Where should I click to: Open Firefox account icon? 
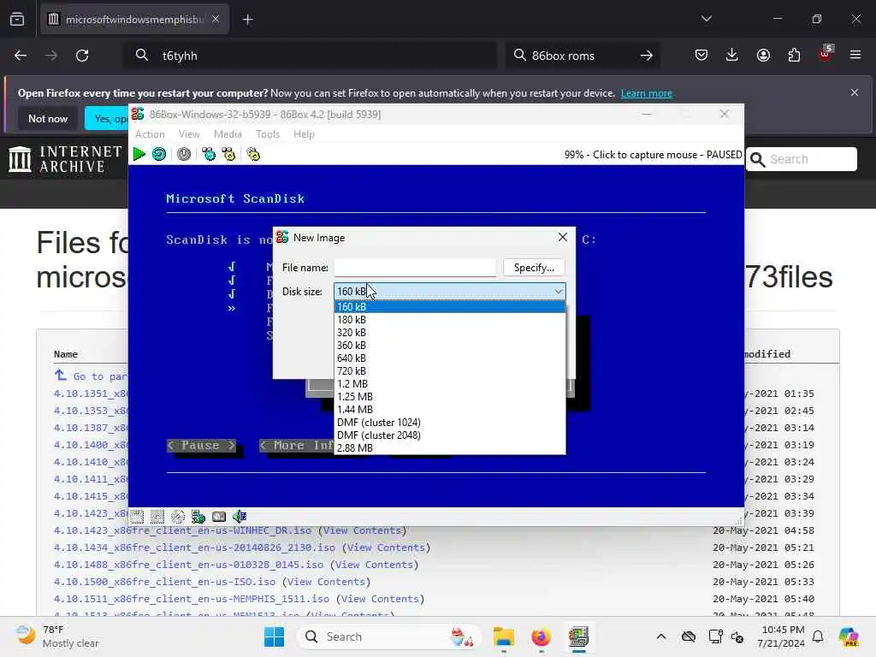coord(763,55)
